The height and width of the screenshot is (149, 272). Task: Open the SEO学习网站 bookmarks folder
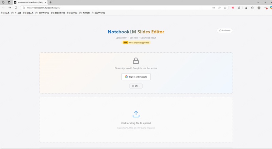point(98,13)
